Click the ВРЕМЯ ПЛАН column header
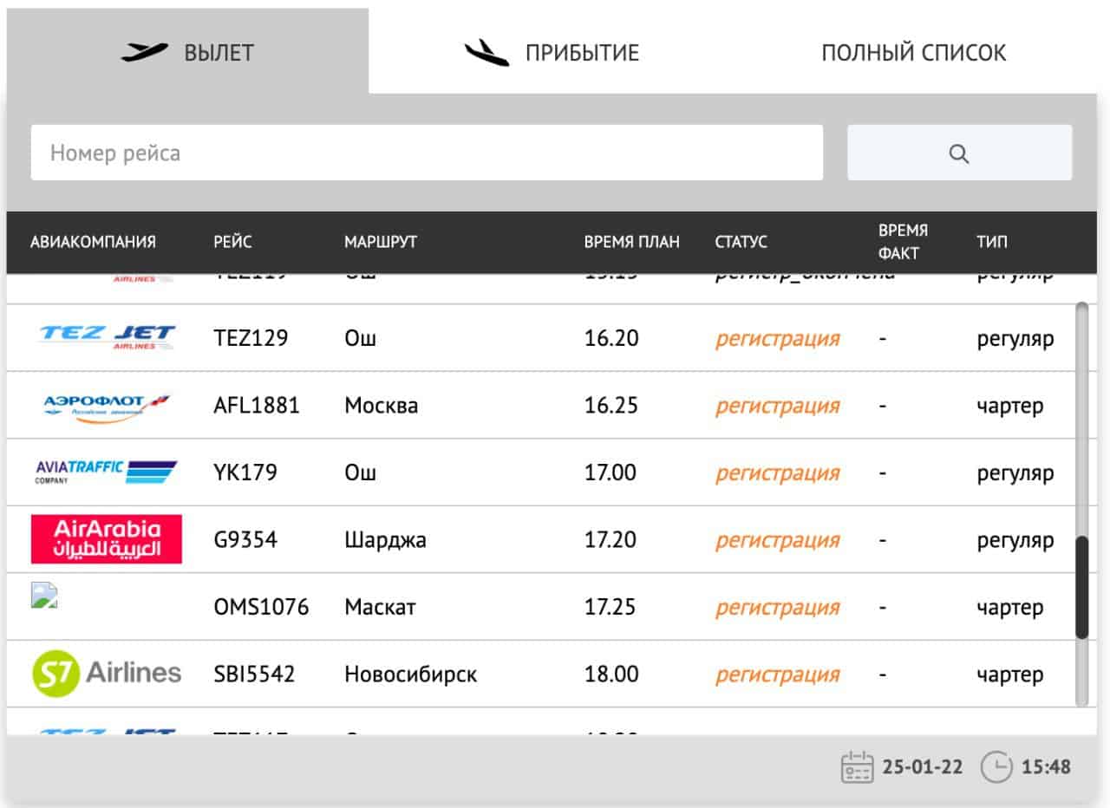 point(632,242)
